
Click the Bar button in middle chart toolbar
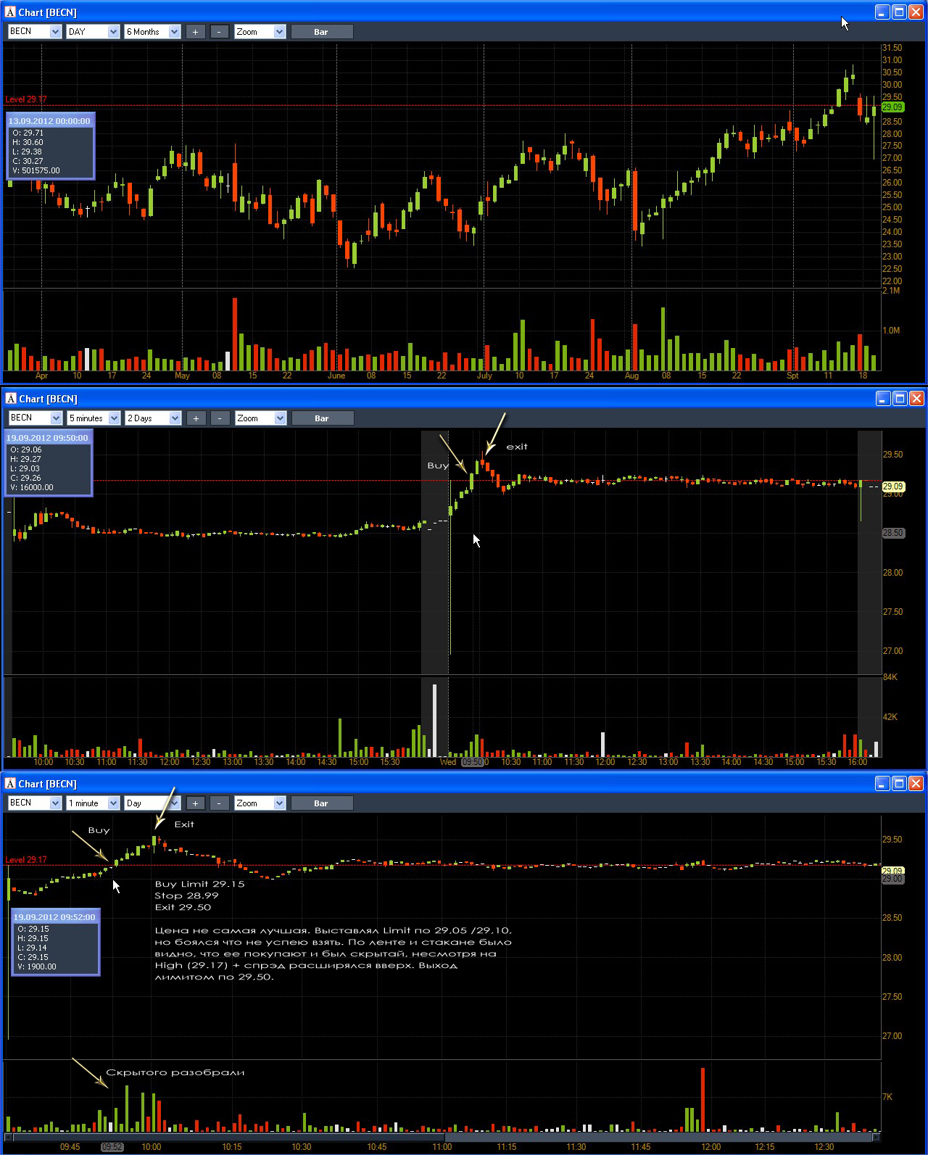pos(322,418)
